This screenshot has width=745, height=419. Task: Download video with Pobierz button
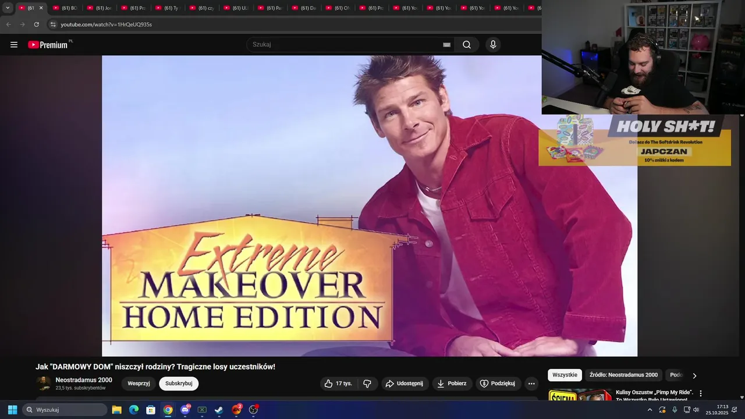pos(452,384)
